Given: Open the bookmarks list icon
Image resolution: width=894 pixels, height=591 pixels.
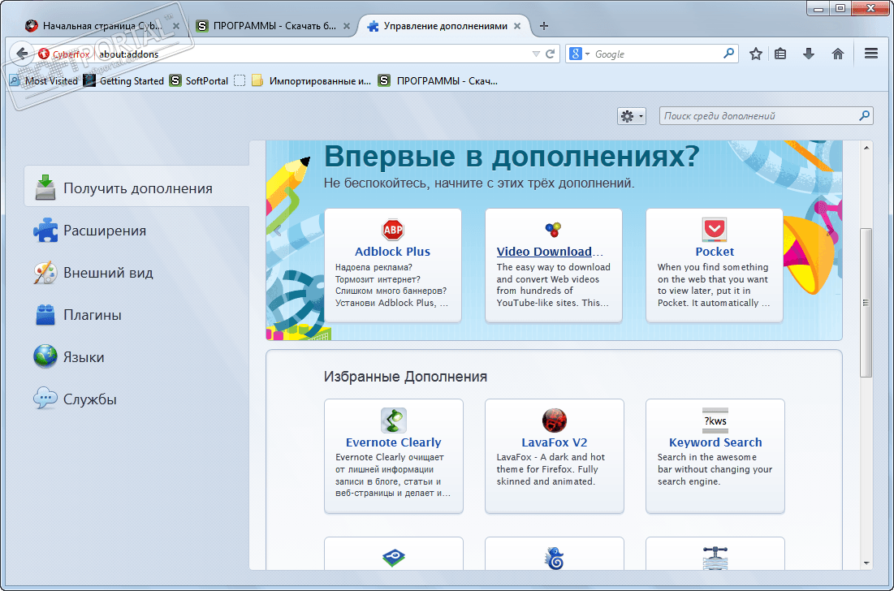Looking at the screenshot, I should (780, 54).
